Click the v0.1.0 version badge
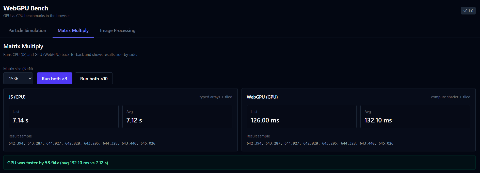 tap(468, 11)
